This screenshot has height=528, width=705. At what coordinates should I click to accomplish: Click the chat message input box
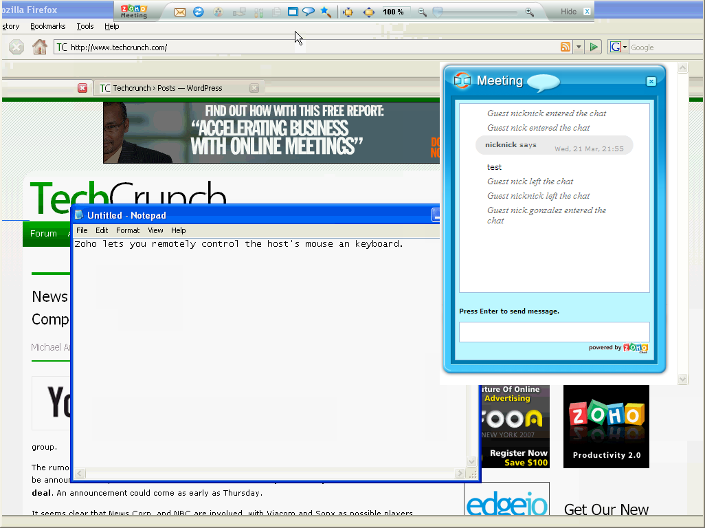coord(554,332)
